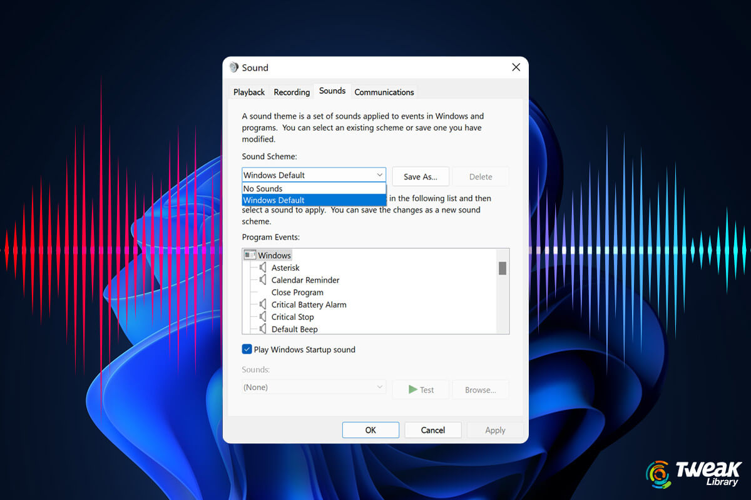Image resolution: width=751 pixels, height=500 pixels.
Task: Click Apply to save changes
Action: point(494,430)
